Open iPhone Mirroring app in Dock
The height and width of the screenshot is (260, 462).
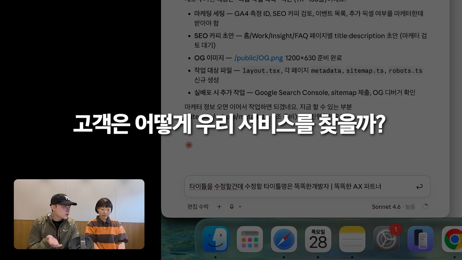point(420,239)
